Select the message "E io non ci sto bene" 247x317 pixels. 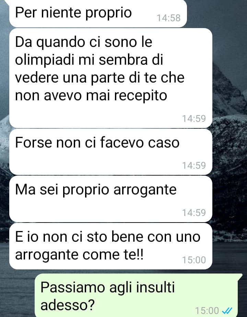111,246
